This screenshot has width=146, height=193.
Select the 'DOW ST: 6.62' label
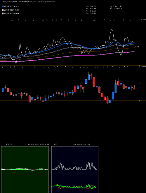click(11, 6)
